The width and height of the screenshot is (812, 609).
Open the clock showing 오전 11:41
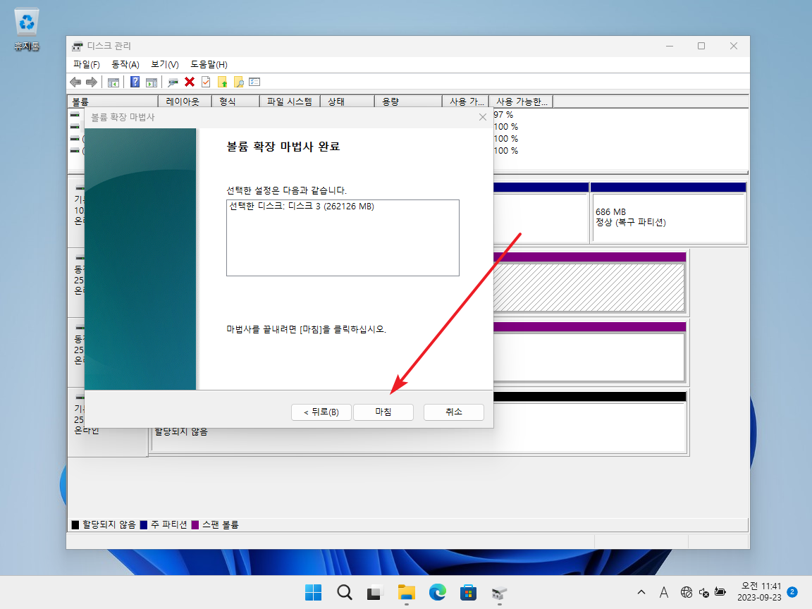[759, 592]
